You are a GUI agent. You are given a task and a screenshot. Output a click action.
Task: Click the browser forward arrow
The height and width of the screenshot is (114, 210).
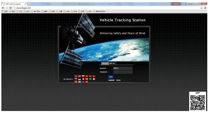click(x=7, y=8)
